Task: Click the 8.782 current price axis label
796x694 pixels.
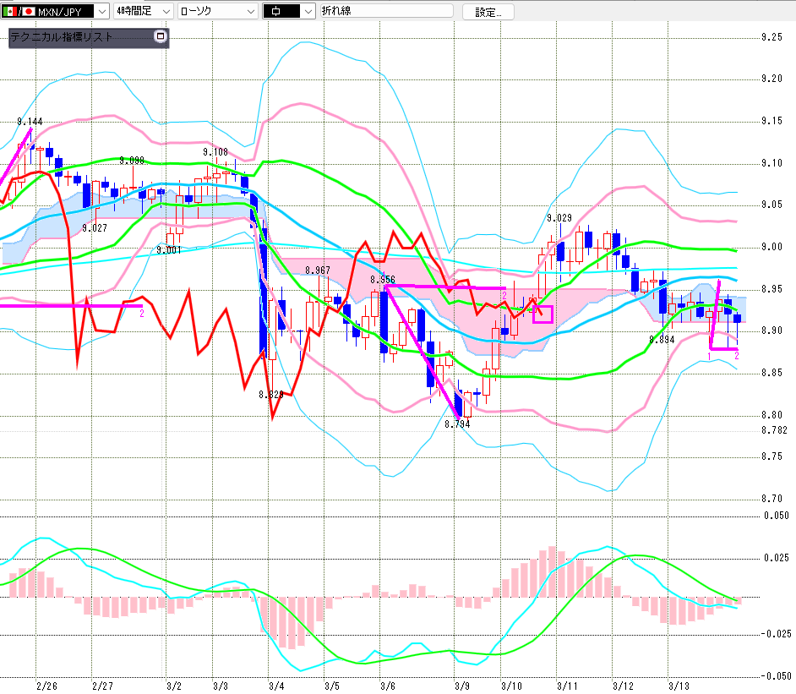Action: 773,430
